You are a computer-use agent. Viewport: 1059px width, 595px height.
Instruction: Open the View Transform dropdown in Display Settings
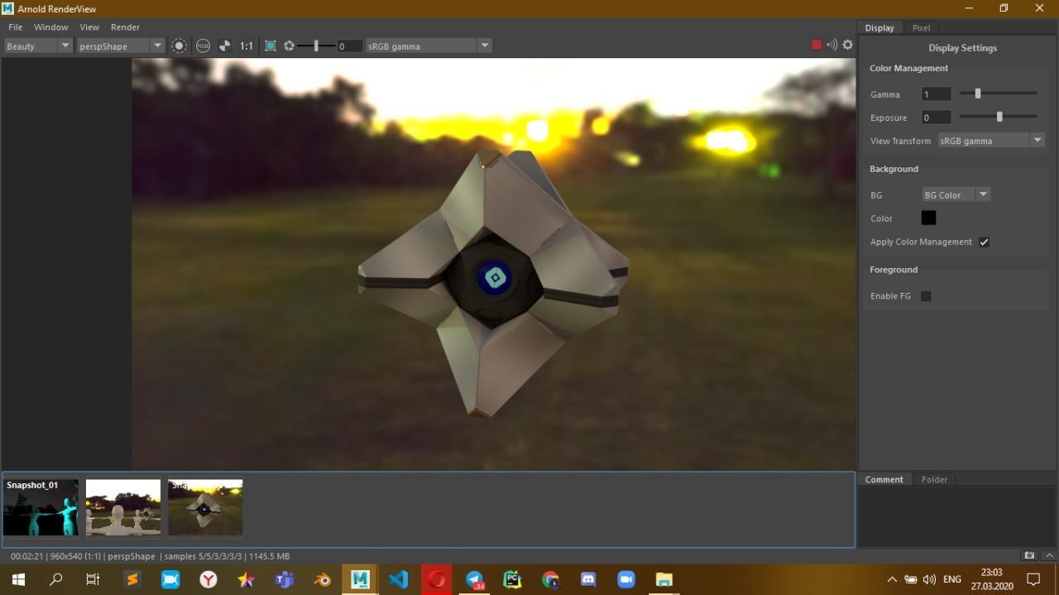991,141
